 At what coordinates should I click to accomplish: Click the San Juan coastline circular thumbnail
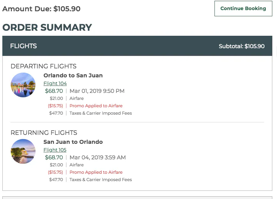coord(23,151)
